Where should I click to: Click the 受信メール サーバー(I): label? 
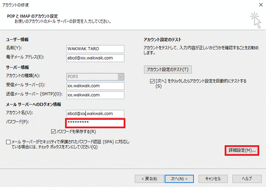click(x=26, y=85)
